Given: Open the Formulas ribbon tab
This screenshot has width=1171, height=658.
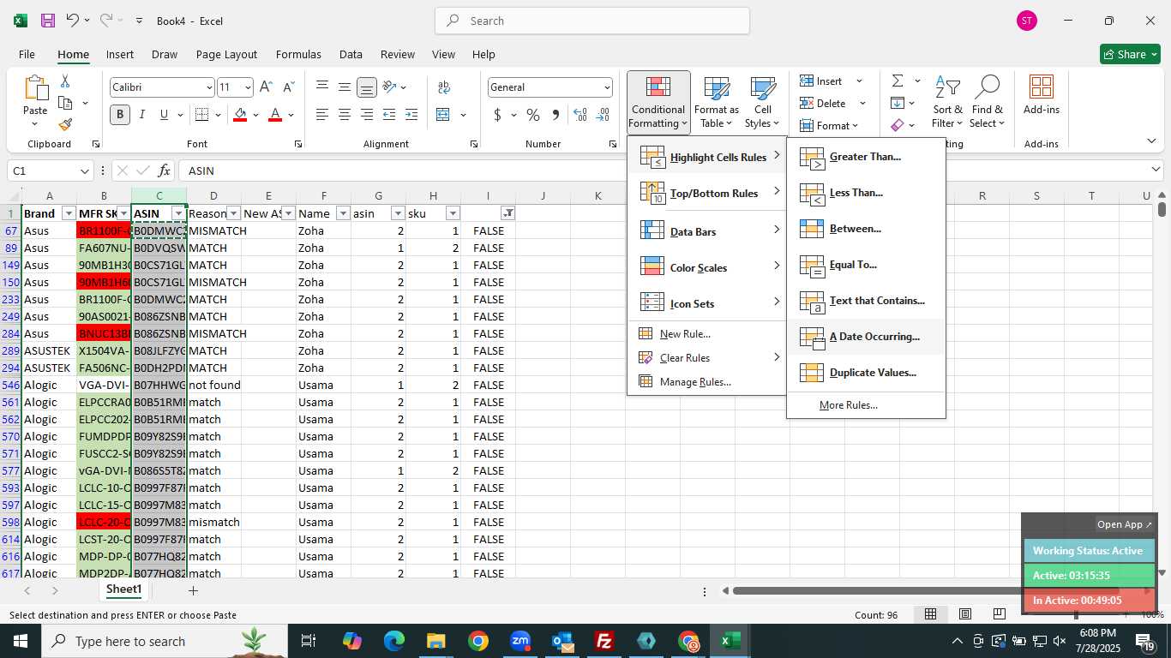Looking at the screenshot, I should [298, 54].
